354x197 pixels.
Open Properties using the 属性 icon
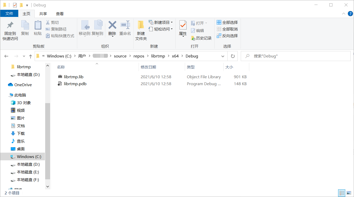point(183,28)
